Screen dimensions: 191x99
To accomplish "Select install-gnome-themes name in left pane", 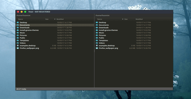I will 29,30.
